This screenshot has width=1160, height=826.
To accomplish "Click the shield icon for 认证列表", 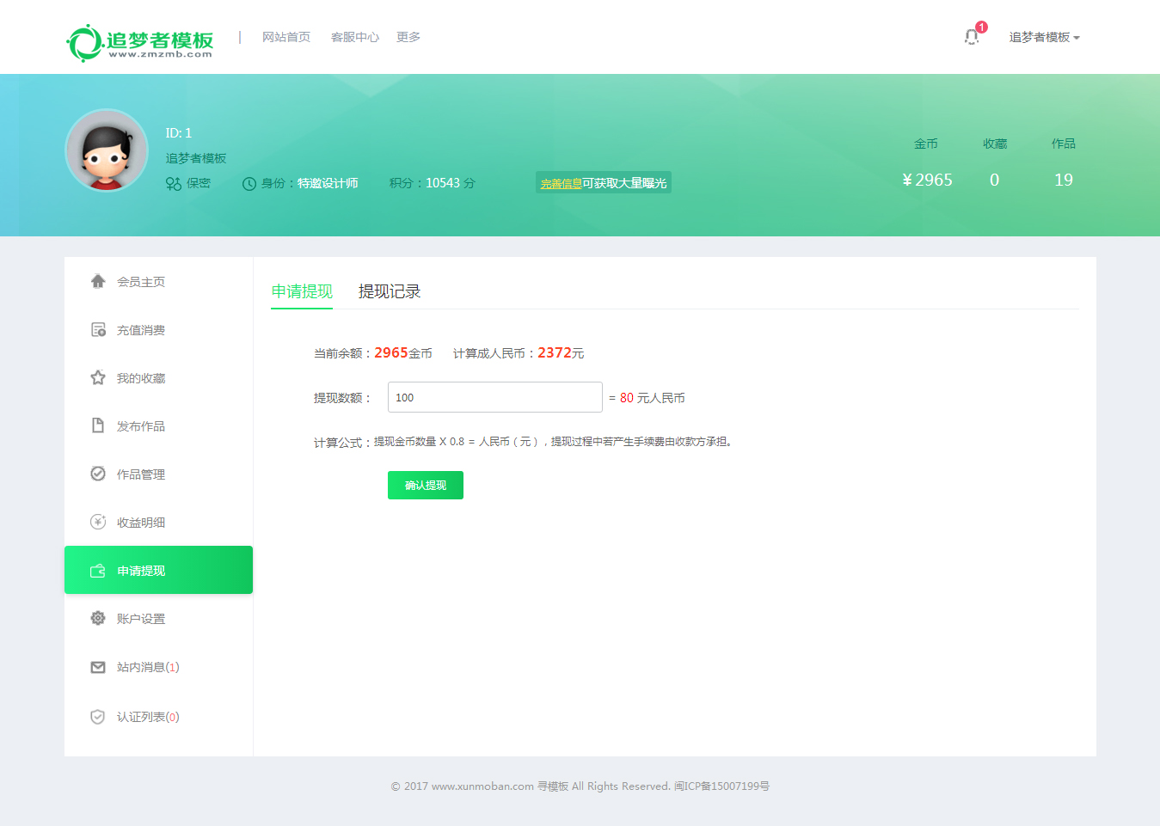I will pyautogui.click(x=98, y=717).
